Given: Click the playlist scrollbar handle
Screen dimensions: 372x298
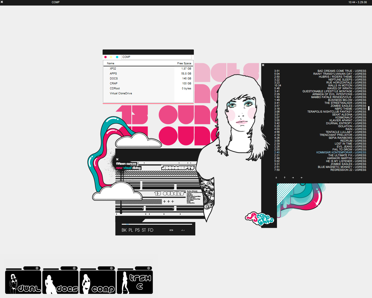Looking at the screenshot, I should coord(369,108).
